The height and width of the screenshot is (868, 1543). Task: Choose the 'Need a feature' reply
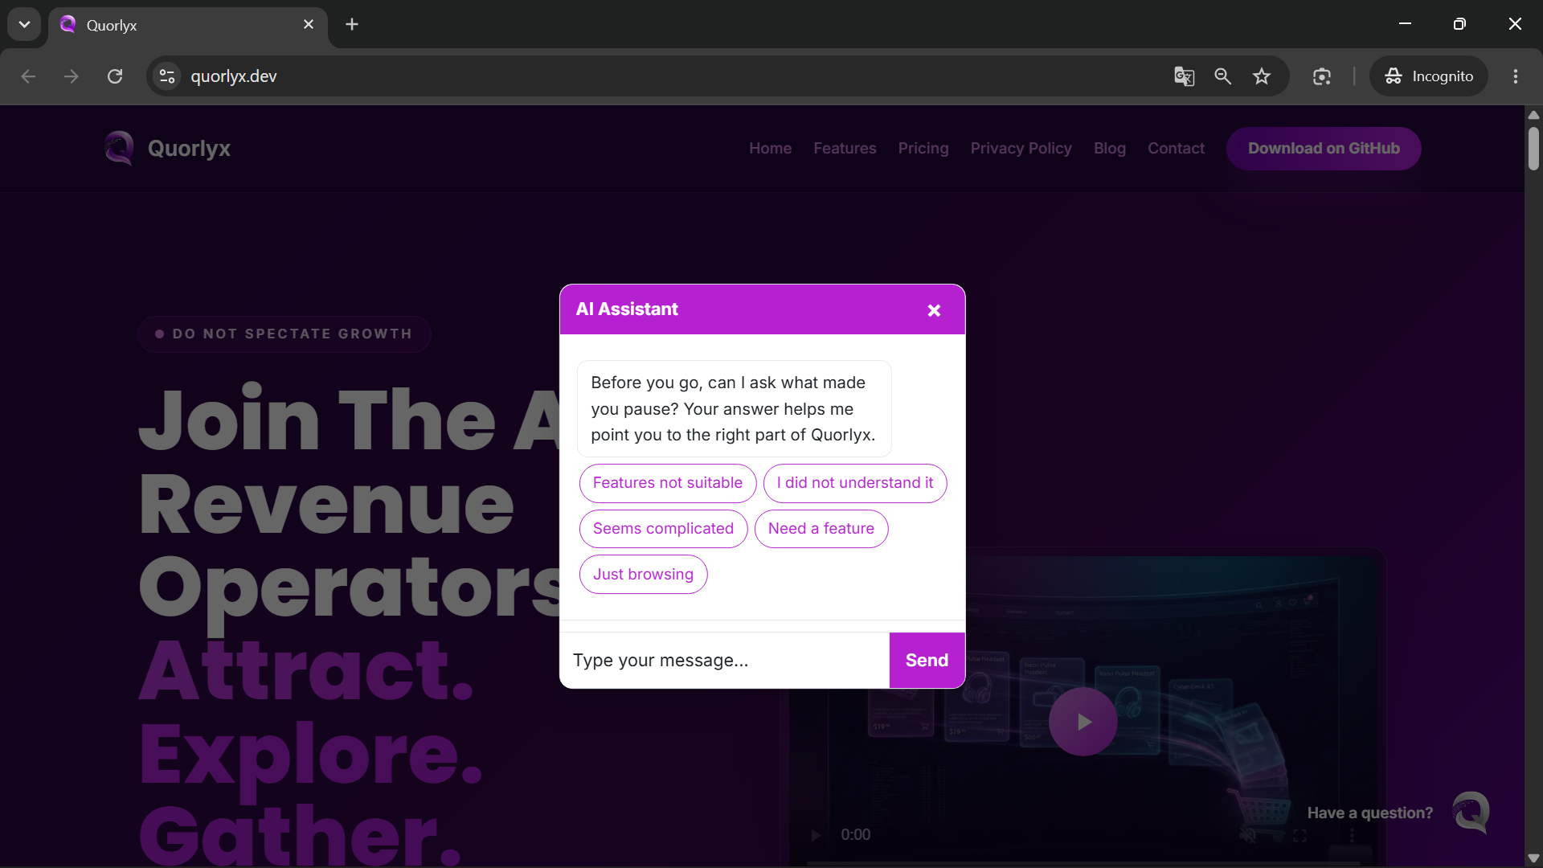(x=821, y=529)
